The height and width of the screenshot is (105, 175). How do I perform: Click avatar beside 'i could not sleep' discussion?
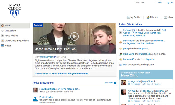tap(35, 90)
